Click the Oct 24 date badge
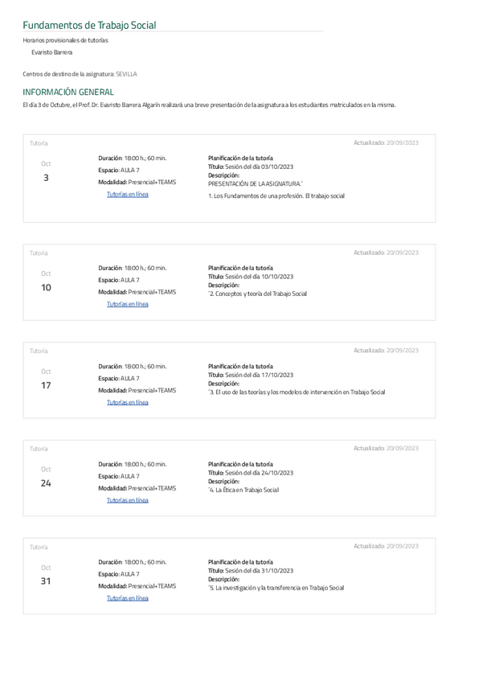Viewport: 482px width, 682px height. (46, 477)
